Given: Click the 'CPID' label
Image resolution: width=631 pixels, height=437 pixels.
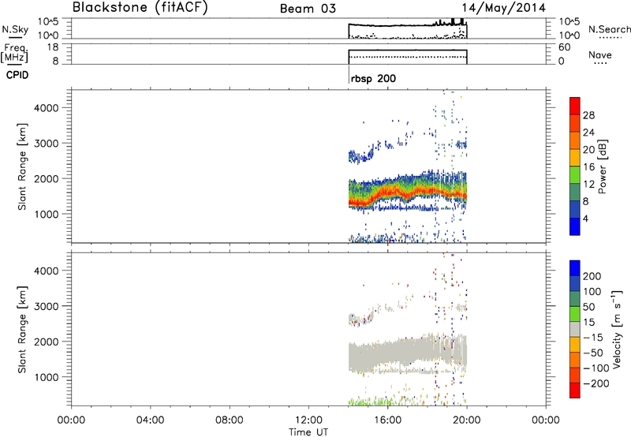Looking at the screenshot, I should point(17,75).
